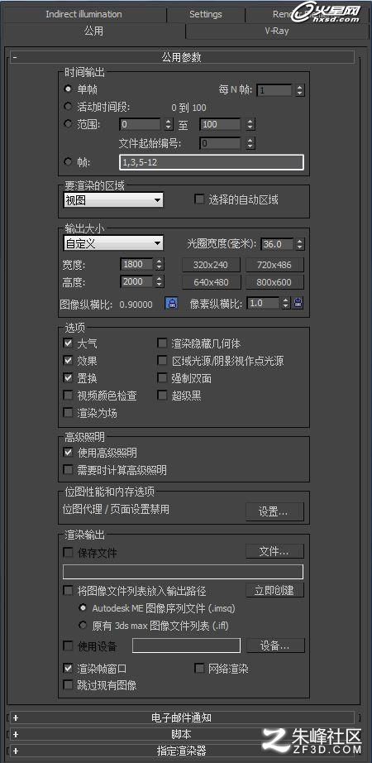The height and width of the screenshot is (763, 372).
Task: Enable 强制双面 force two-sided checkbox
Action: tap(162, 378)
